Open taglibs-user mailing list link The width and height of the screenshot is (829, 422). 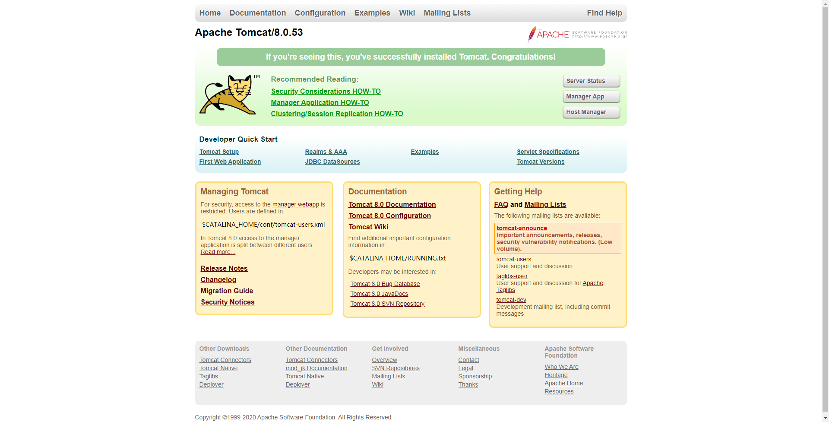point(512,276)
